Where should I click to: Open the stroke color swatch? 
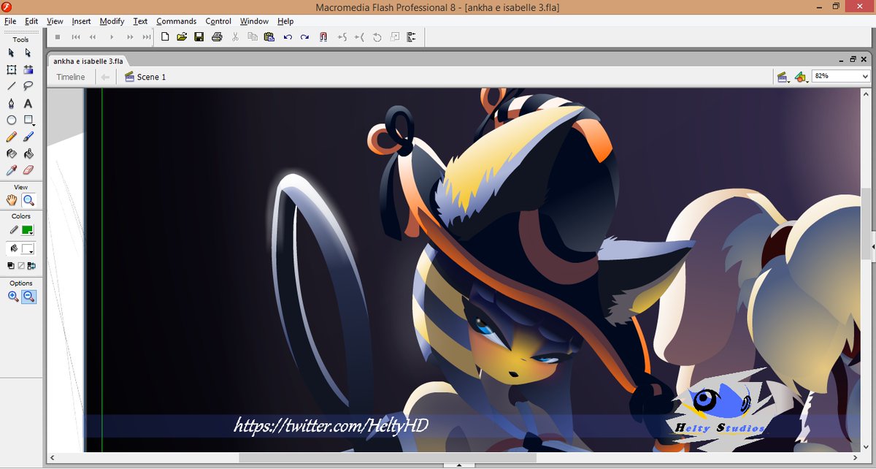click(28, 230)
